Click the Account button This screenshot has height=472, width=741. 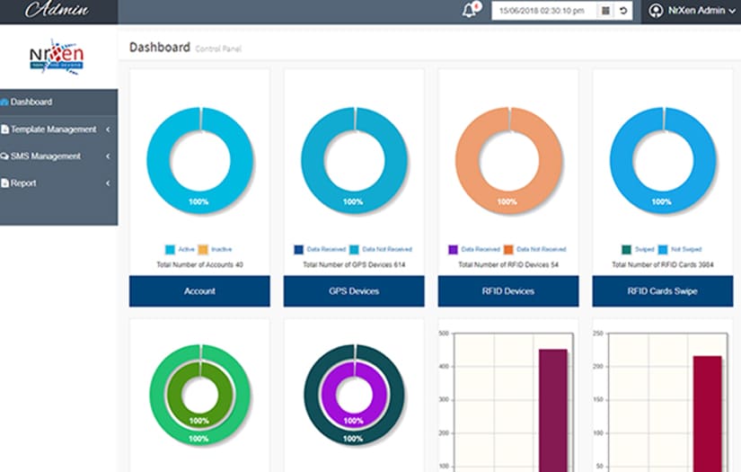pos(199,291)
